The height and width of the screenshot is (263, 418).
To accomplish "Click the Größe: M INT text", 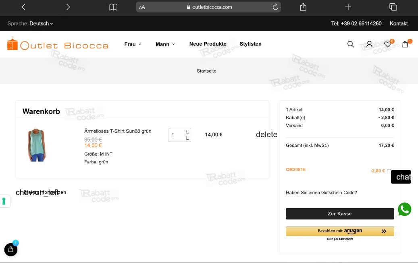I will (x=98, y=154).
